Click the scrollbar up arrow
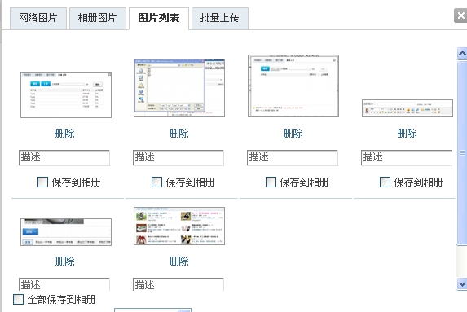Viewport: 467px width, 312px height. point(462,53)
